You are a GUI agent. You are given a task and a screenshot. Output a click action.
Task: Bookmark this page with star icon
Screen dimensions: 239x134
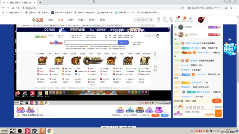pyautogui.click(x=183, y=8)
